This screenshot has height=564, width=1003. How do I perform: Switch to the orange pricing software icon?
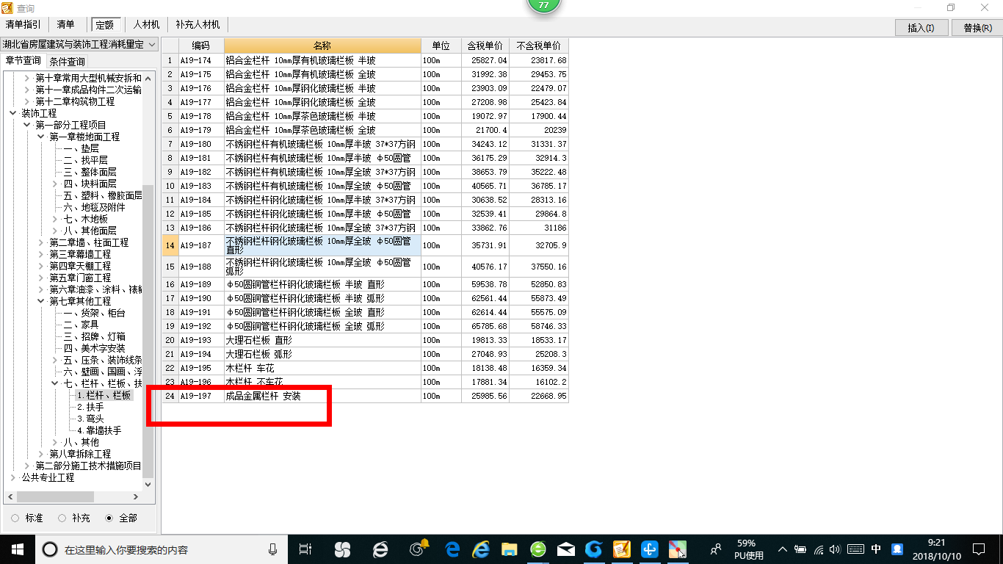point(621,549)
